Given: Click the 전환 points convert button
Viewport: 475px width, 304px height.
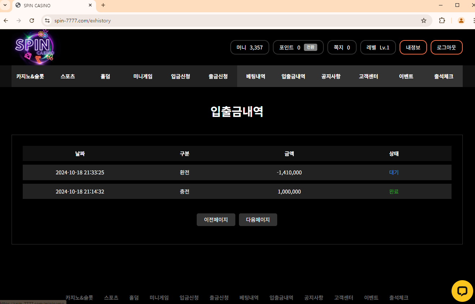Looking at the screenshot, I should [310, 47].
